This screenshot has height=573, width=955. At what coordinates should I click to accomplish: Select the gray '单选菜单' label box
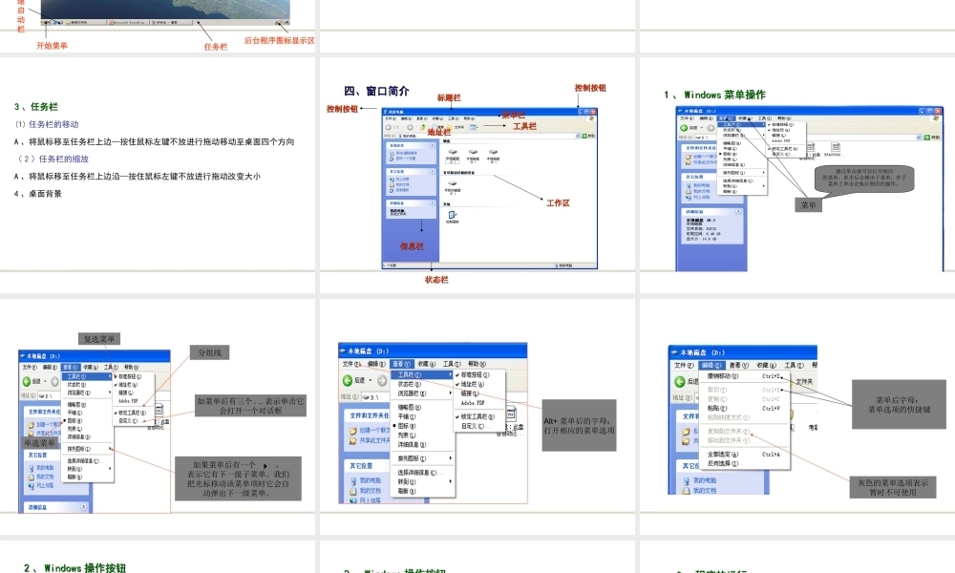point(39,443)
